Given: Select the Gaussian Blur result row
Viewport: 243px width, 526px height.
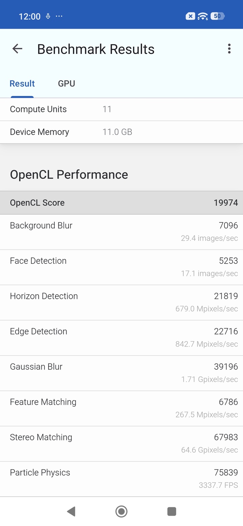Looking at the screenshot, I should click(122, 373).
